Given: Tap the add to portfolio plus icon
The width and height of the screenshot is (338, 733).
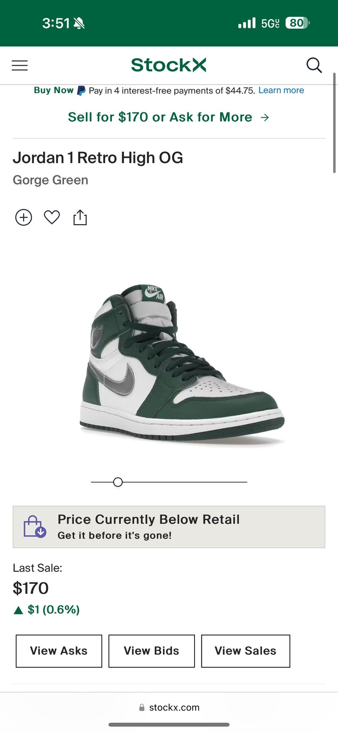Looking at the screenshot, I should tap(24, 218).
